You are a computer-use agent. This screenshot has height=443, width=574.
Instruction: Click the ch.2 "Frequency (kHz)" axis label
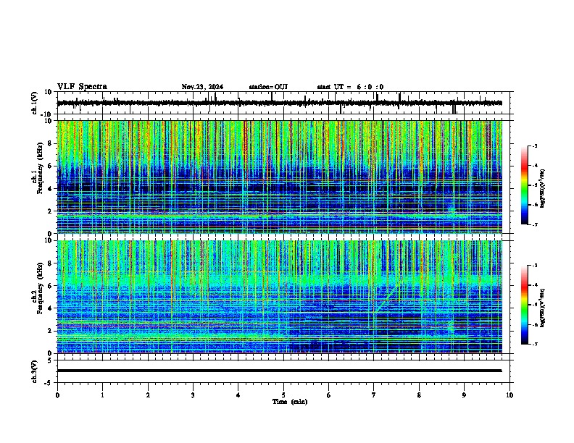point(40,288)
